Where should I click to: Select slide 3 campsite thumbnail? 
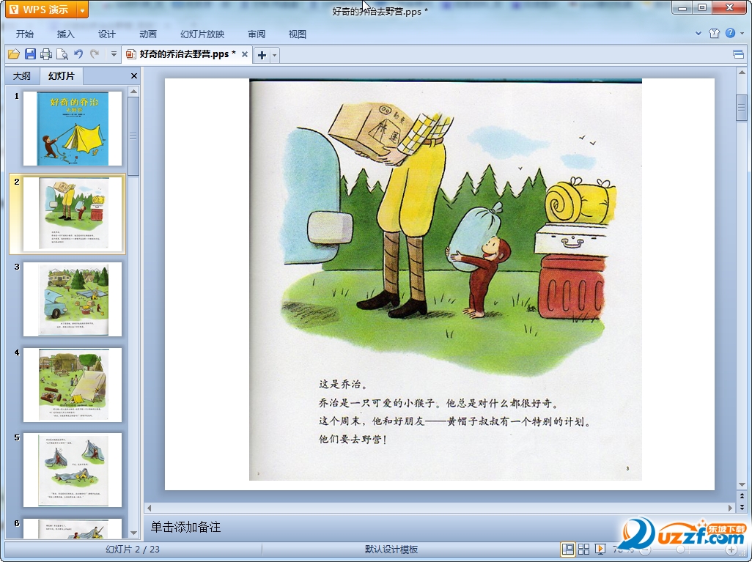point(73,299)
